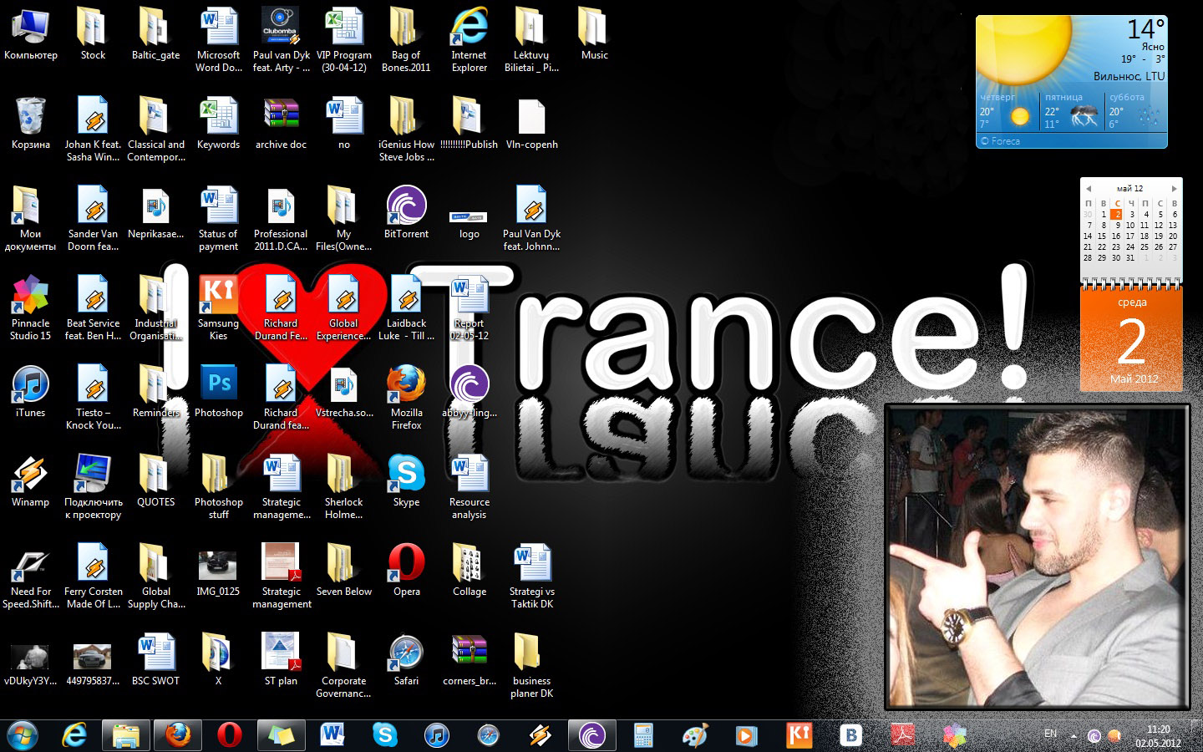Open Skype from the desktop
This screenshot has width=1203, height=752.
coord(406,475)
